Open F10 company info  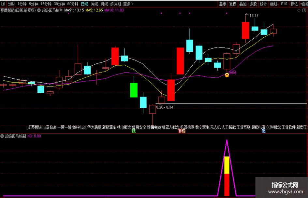[284, 4]
